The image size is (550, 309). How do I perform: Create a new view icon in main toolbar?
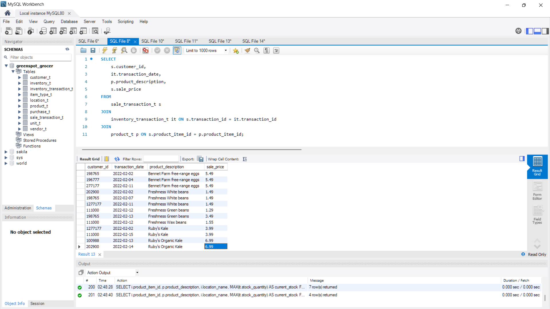[63, 31]
